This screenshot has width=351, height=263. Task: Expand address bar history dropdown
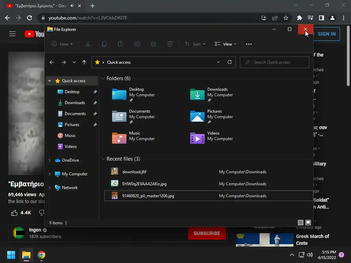[218, 62]
